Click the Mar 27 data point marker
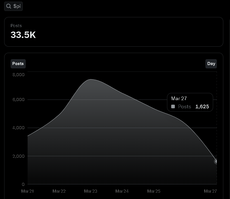 [x=216, y=161]
